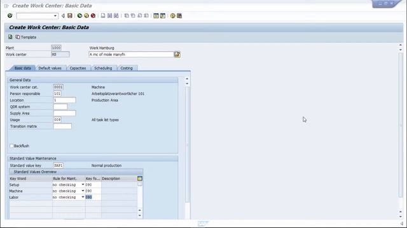Click the Machine key word cell

click(31, 191)
